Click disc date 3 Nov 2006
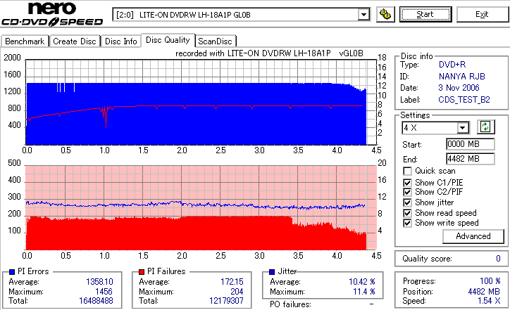The image size is (510, 310). coord(459,88)
